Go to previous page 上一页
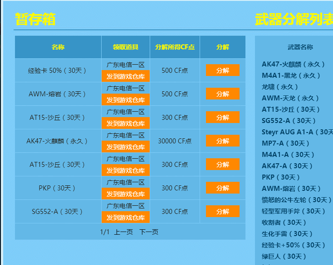 tap(123, 232)
